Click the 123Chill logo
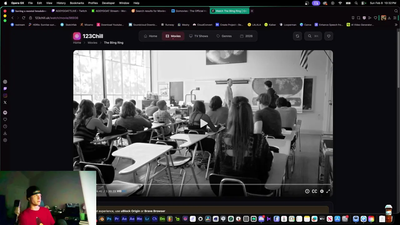Image resolution: width=400 pixels, height=225 pixels. point(88,36)
